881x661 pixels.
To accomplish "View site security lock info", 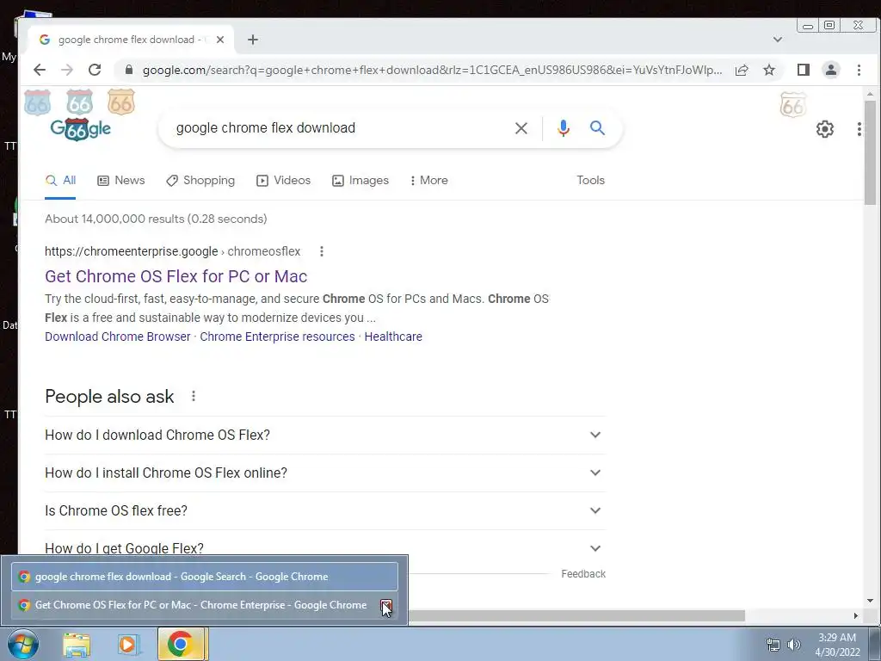I will 129,70.
